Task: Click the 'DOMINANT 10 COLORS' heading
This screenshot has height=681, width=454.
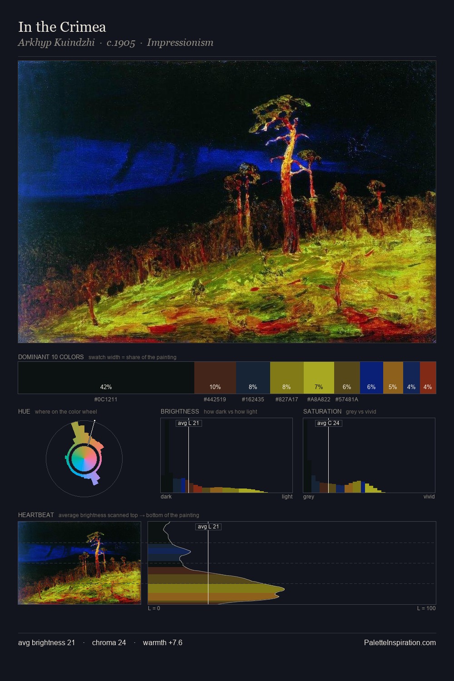Action: [x=51, y=357]
